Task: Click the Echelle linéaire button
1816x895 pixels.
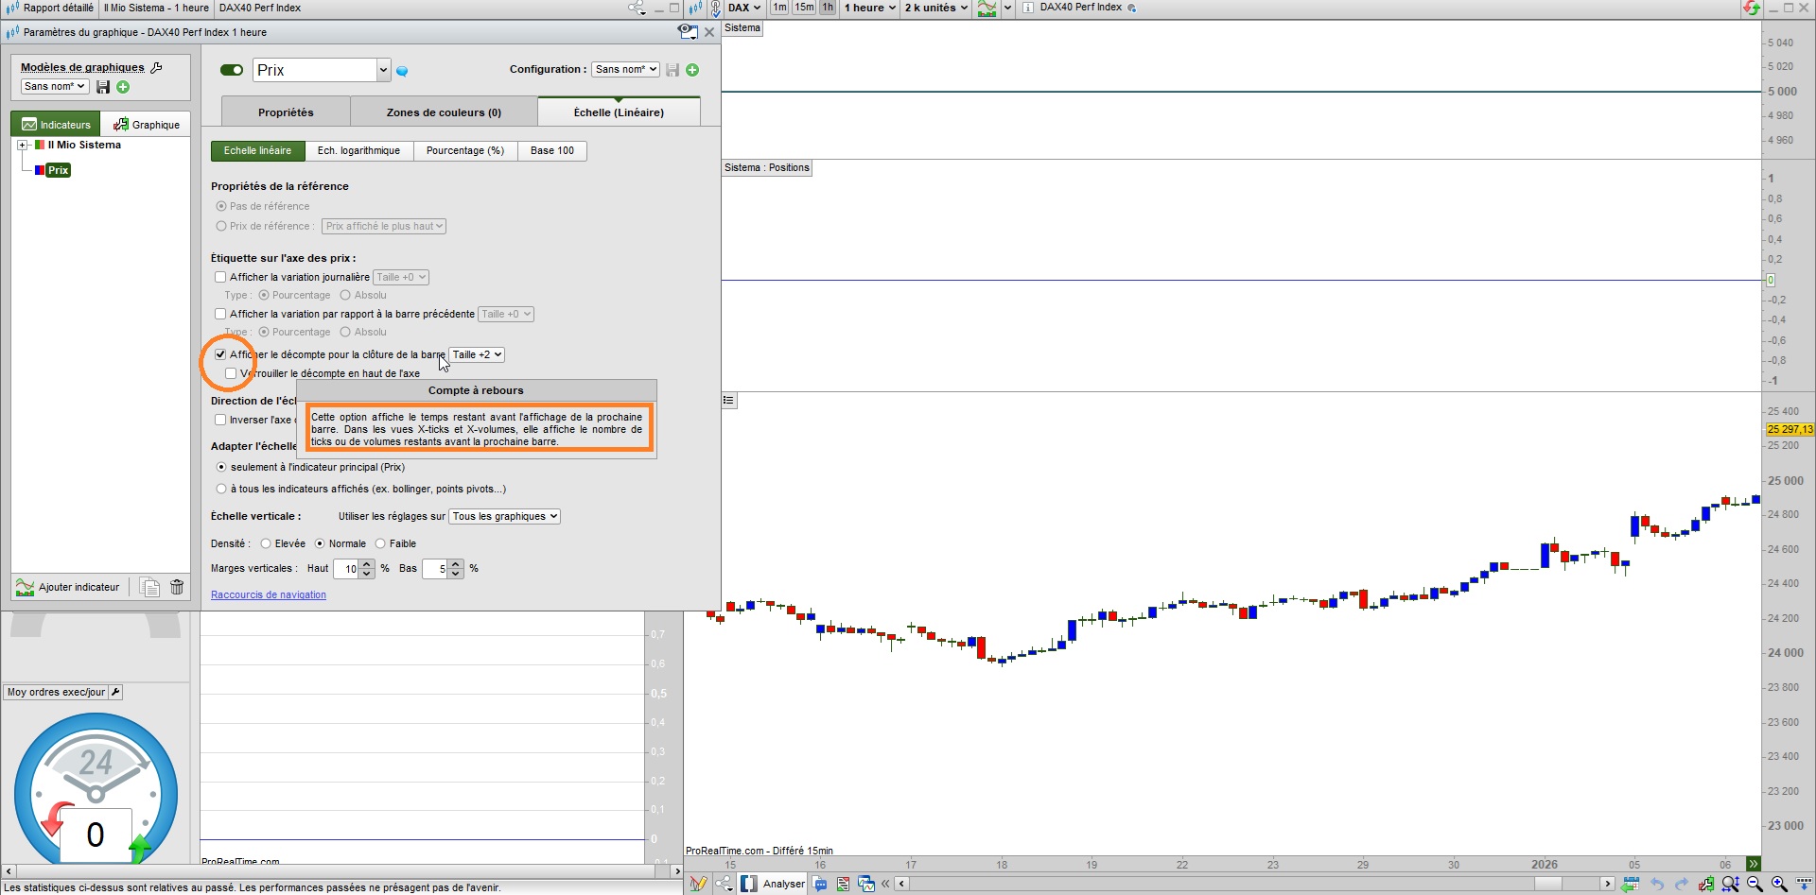Action: (x=257, y=150)
